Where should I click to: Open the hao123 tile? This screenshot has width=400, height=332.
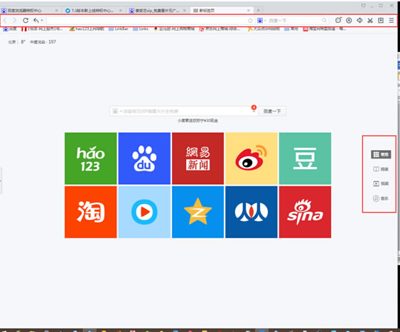[91, 159]
